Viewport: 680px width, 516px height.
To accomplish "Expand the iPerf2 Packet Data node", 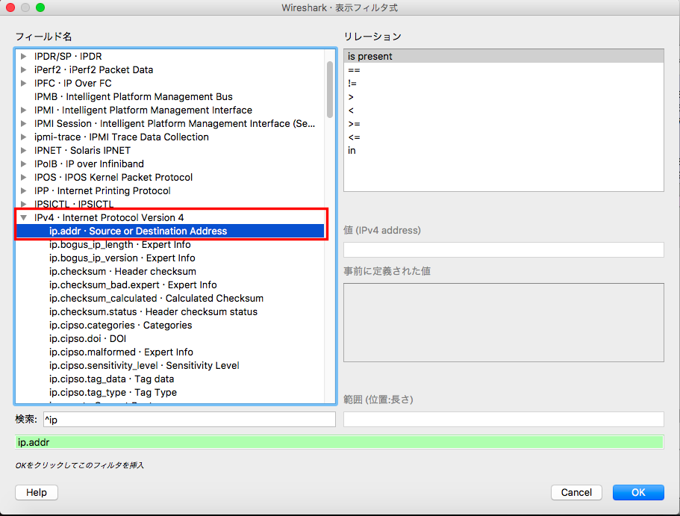I will point(24,70).
